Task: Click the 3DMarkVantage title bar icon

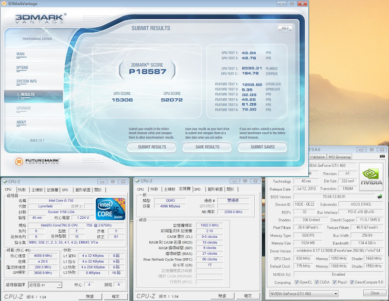Action: [4, 3]
